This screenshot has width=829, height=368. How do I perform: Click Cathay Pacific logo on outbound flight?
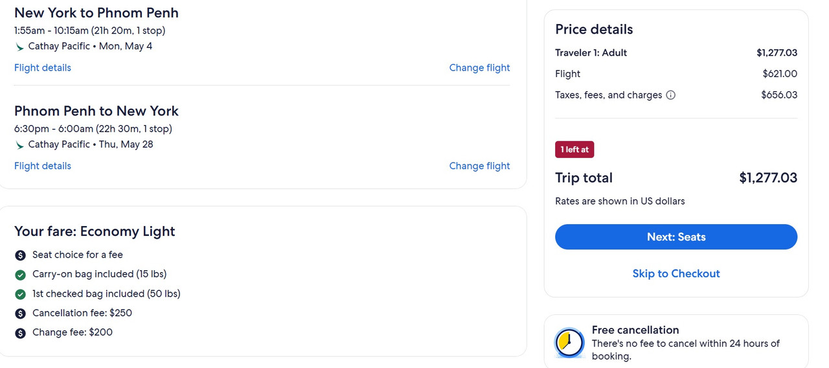20,47
